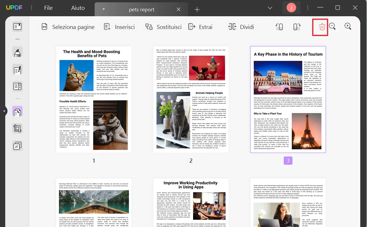The width and height of the screenshot is (367, 227).
Task: Click the Sostituisci replace icon
Action: [x=149, y=27]
